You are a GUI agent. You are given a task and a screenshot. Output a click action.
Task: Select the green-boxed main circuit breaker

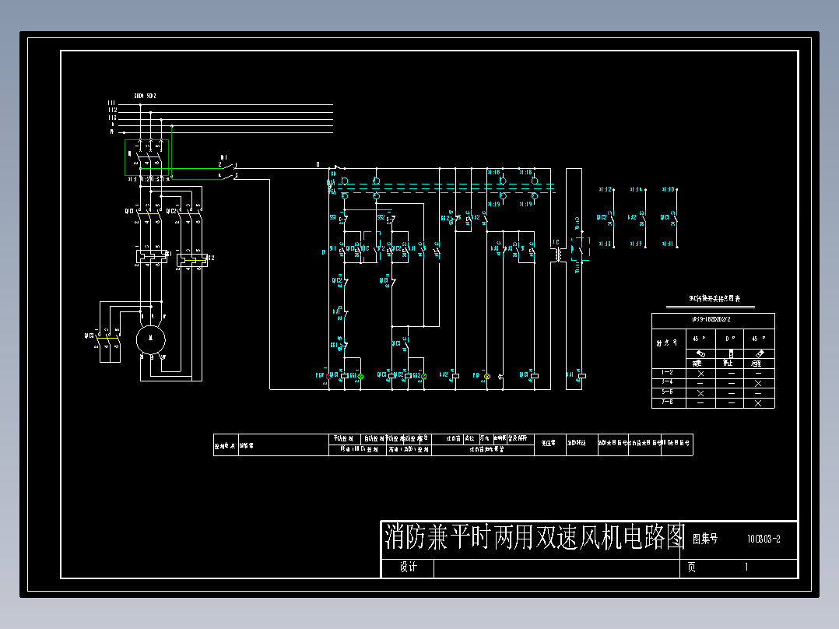(x=147, y=157)
